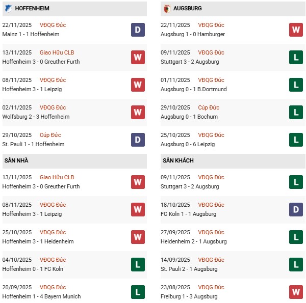Open the Wolfsburg 2 - 3 Hoffenheim match
This screenshot has width=306, height=303.
(x=36, y=117)
